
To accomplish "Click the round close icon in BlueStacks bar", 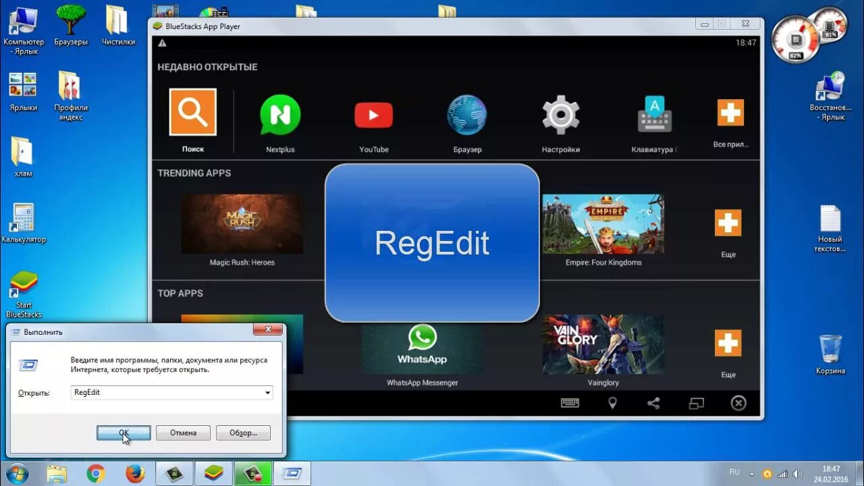I will [x=738, y=403].
